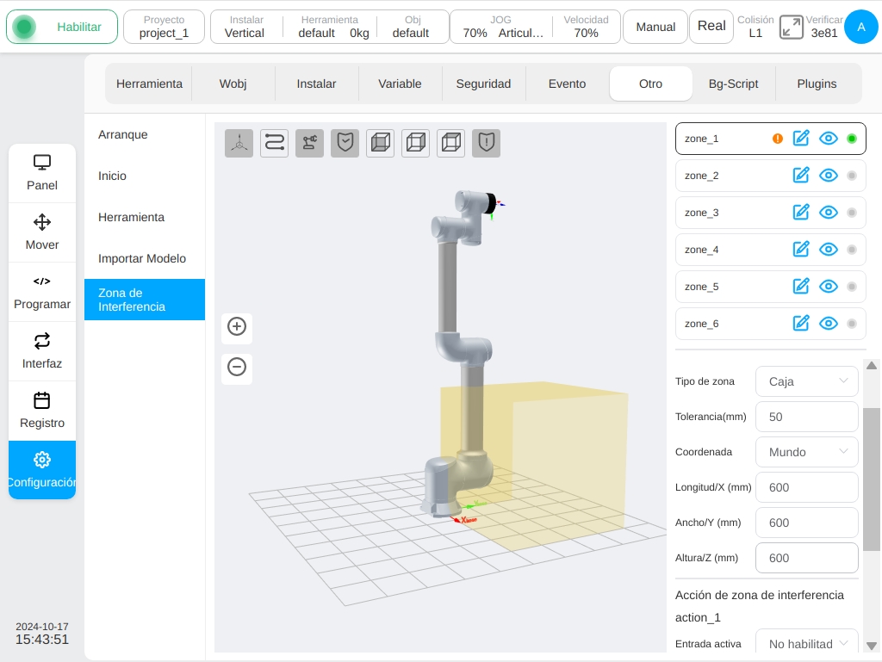Switch to the Bg-Script tab
Image resolution: width=882 pixels, height=662 pixels.
coord(734,84)
